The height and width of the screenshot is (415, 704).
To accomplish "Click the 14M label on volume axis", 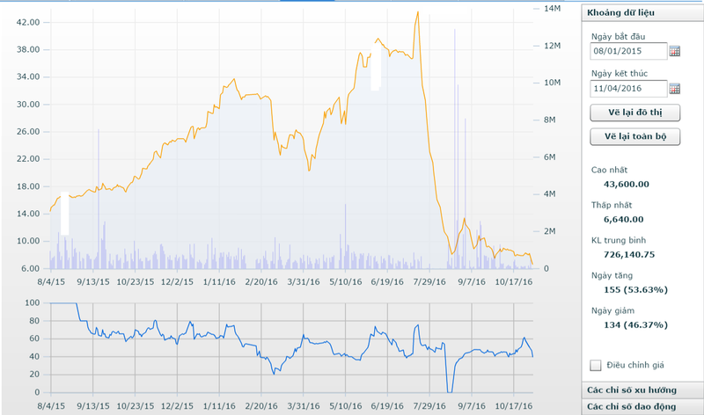I will pos(552,8).
